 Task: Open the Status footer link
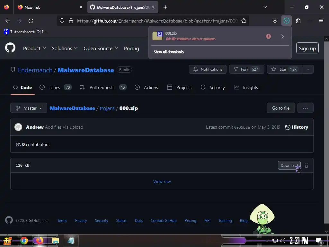(121, 221)
